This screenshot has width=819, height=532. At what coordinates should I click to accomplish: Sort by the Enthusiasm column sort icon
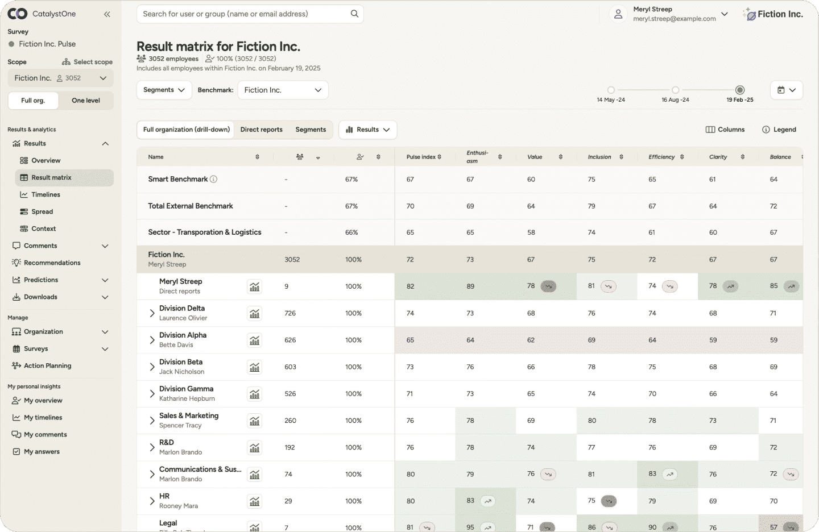(x=500, y=157)
